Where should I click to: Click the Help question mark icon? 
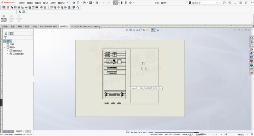click(230, 3)
